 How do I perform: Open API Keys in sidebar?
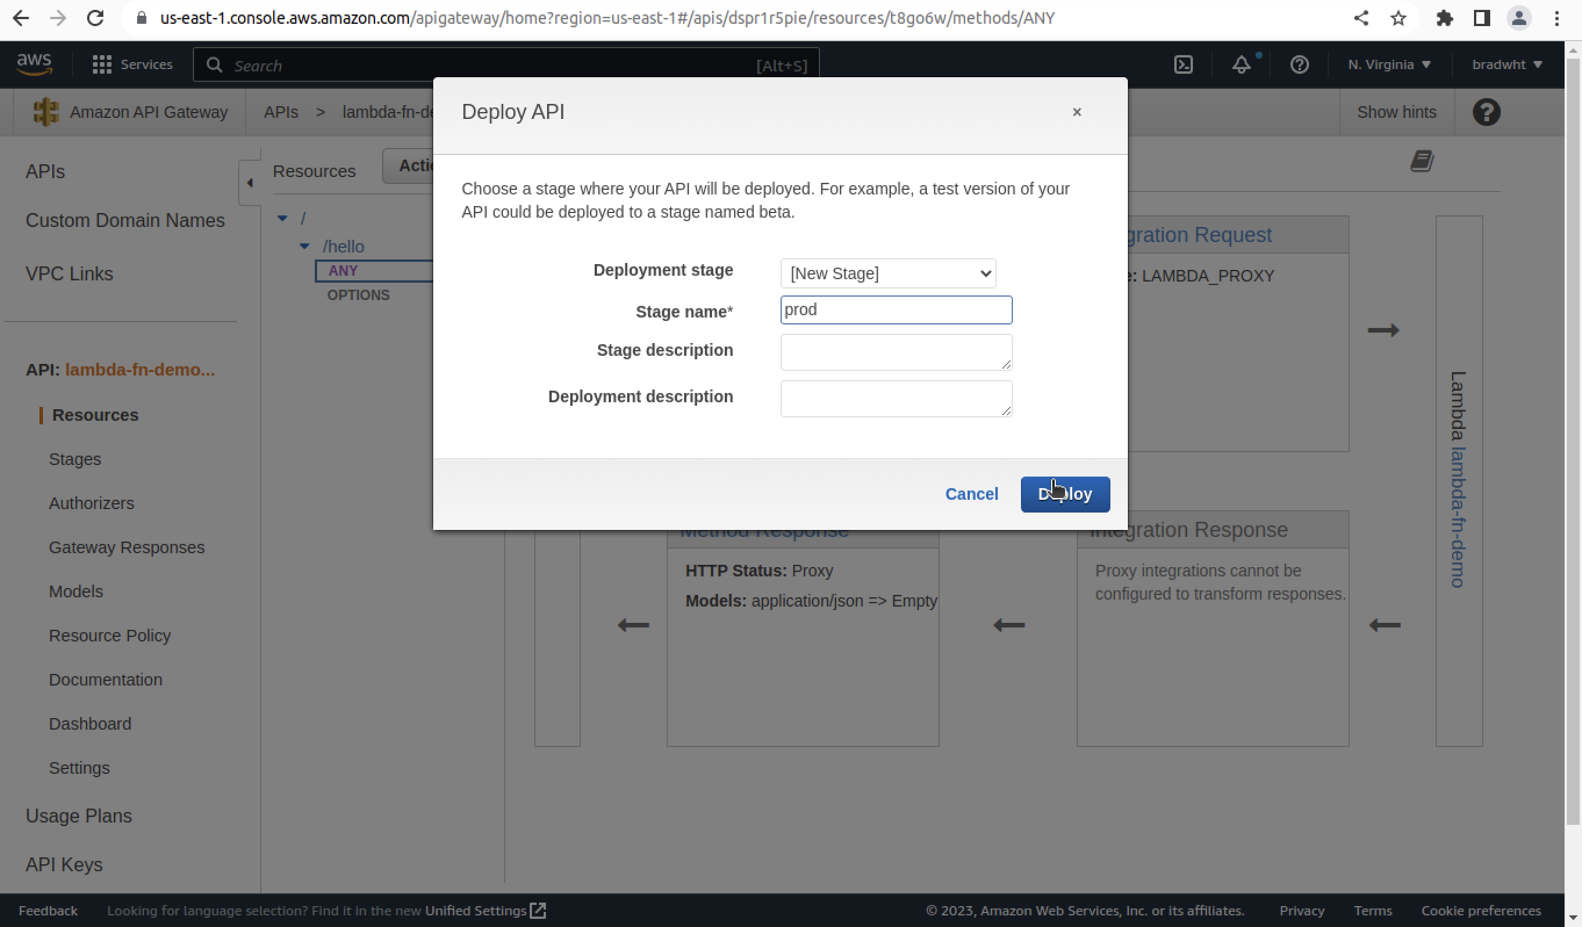(x=63, y=864)
